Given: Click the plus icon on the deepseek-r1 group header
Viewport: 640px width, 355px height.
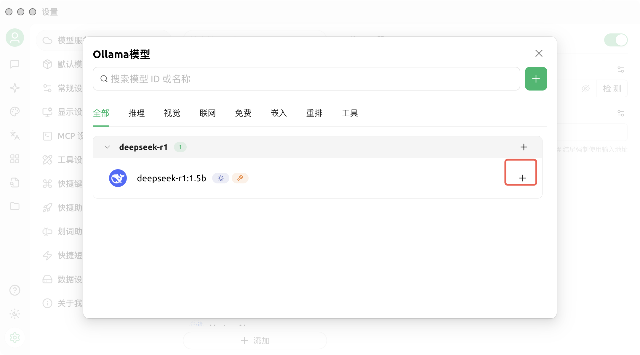Looking at the screenshot, I should (524, 147).
